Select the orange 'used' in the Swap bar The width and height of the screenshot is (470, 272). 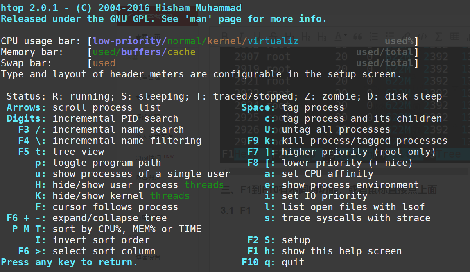104,63
